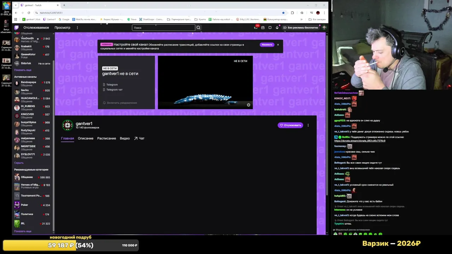
Task: Open the Bits diamond icon in Twitch header
Action: pyautogui.click(x=277, y=28)
